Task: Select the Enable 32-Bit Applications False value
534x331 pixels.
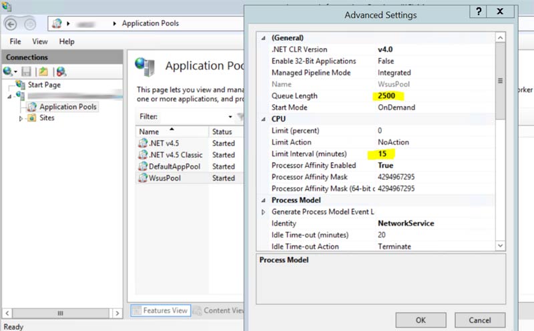Action: point(386,61)
